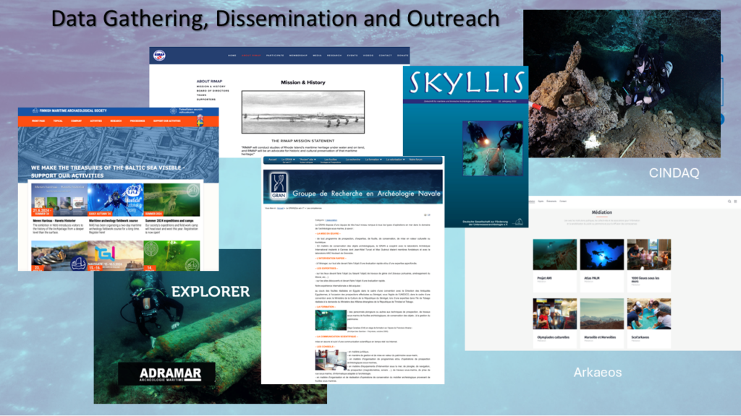
Task: Open SUPPORT OUR ACTIVITIES menu item
Action: (167, 121)
